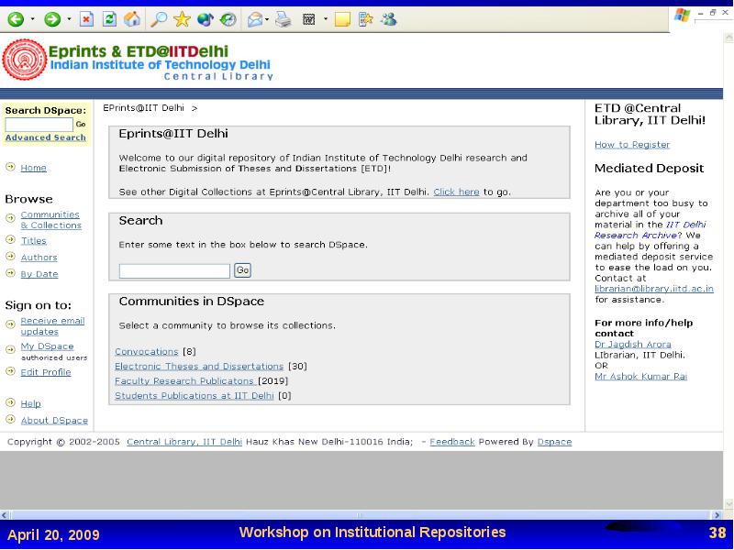Browse Communities & Collections link

pyautogui.click(x=51, y=220)
